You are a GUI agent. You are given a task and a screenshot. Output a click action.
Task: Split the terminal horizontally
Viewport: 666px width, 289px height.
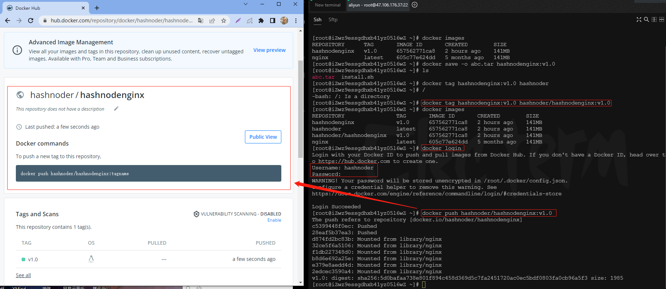click(662, 19)
